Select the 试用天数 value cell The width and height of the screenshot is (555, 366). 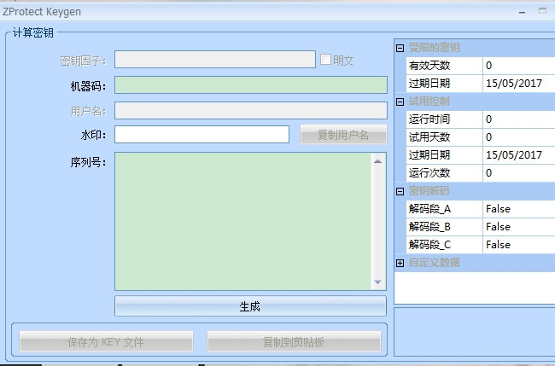point(519,137)
